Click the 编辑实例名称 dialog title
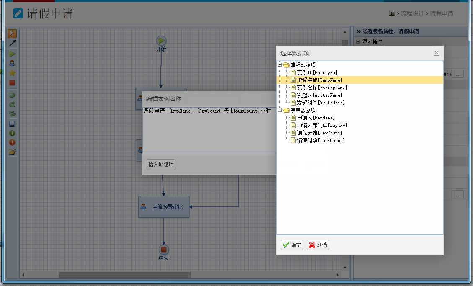 click(x=163, y=99)
